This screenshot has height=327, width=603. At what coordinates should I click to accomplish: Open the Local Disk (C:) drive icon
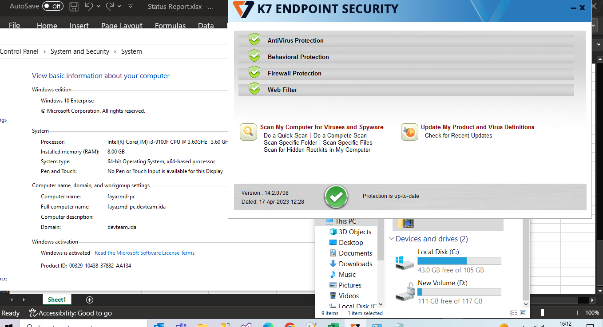click(405, 261)
